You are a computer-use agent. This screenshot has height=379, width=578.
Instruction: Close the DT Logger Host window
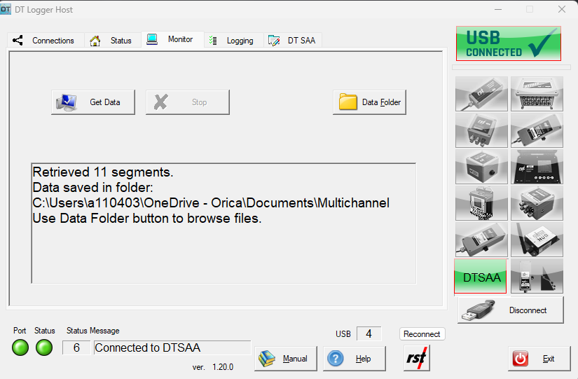[x=562, y=9]
